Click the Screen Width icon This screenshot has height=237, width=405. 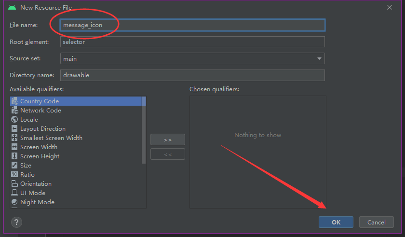pyautogui.click(x=14, y=147)
